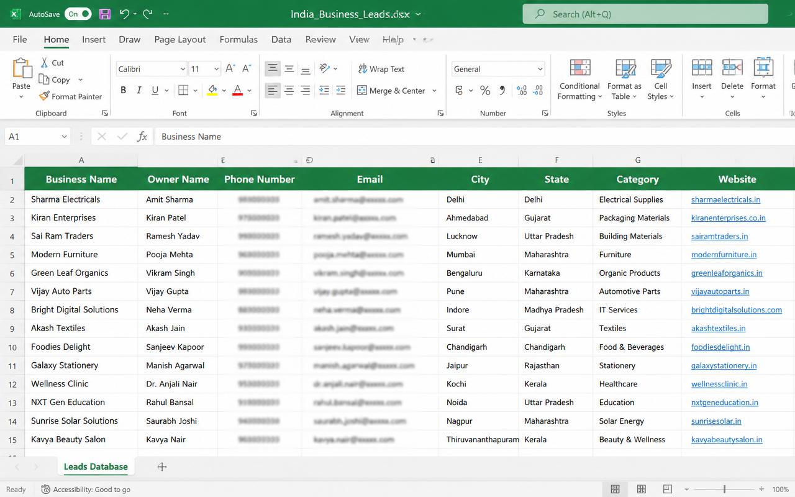Decrease font size with smaller A icon
Image resolution: width=795 pixels, height=497 pixels.
[247, 69]
